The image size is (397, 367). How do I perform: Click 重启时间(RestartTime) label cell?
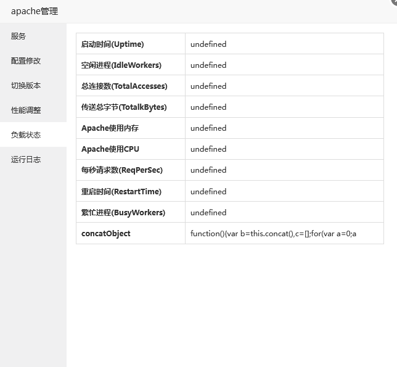[x=131, y=191]
